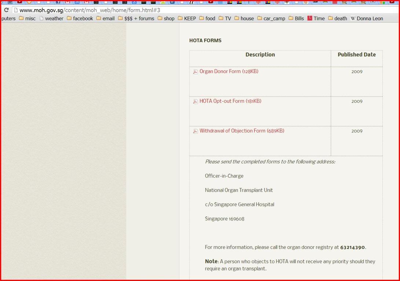Open the Bills bookmarks folder

click(296, 18)
